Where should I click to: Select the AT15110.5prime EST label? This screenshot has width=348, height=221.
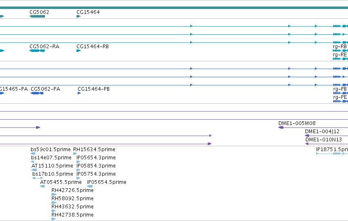pyautogui.click(x=52, y=166)
